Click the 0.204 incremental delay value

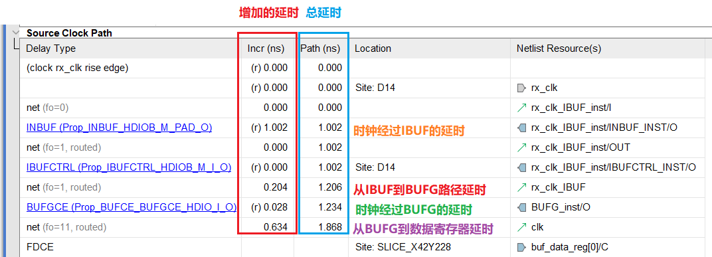coord(276,187)
